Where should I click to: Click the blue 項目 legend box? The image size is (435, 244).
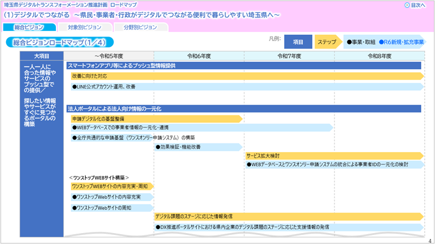coord(297,42)
